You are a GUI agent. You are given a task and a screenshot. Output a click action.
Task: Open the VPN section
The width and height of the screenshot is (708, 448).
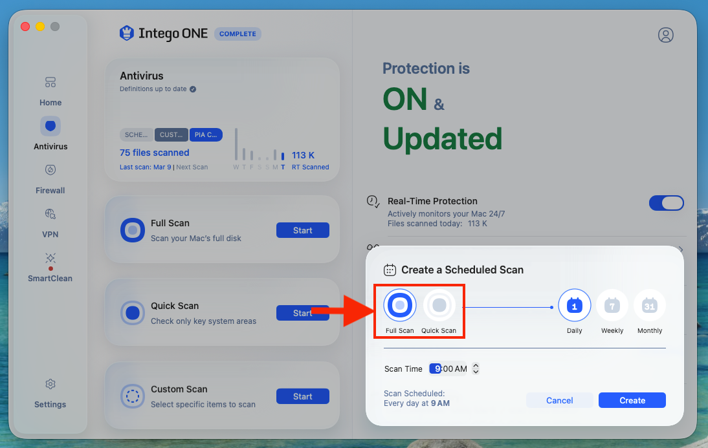coord(50,223)
